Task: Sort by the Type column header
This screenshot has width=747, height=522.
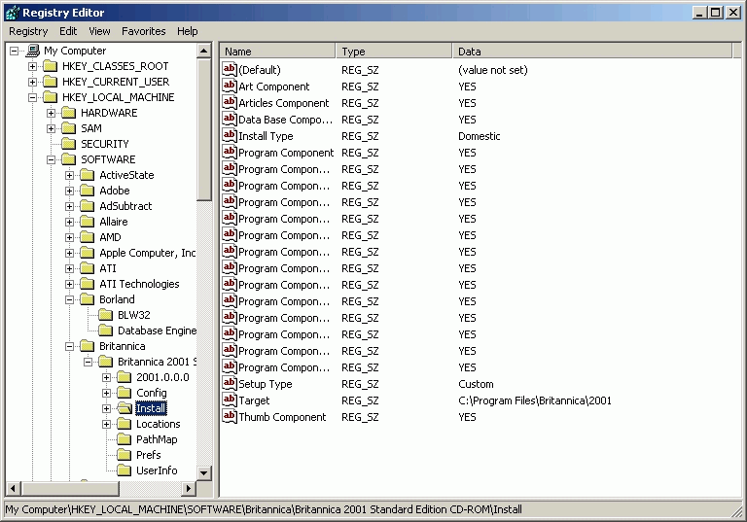Action: [394, 51]
